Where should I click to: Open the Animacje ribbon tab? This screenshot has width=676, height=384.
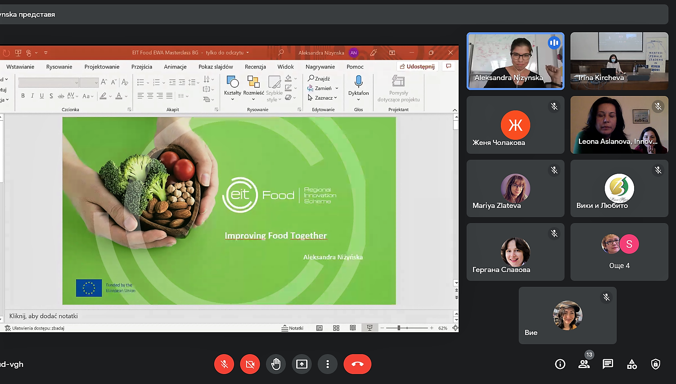point(175,67)
